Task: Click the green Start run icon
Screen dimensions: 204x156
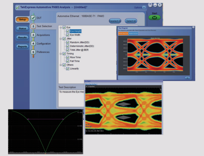Action: click(154, 17)
